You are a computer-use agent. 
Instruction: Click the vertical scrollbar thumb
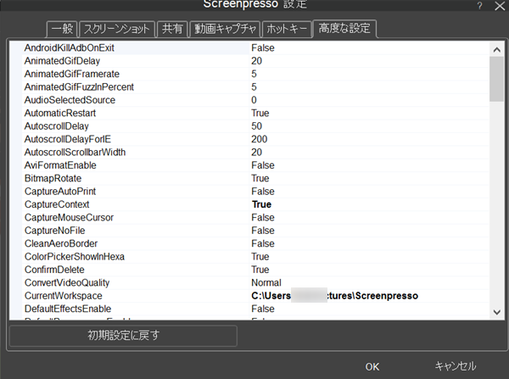click(x=496, y=79)
